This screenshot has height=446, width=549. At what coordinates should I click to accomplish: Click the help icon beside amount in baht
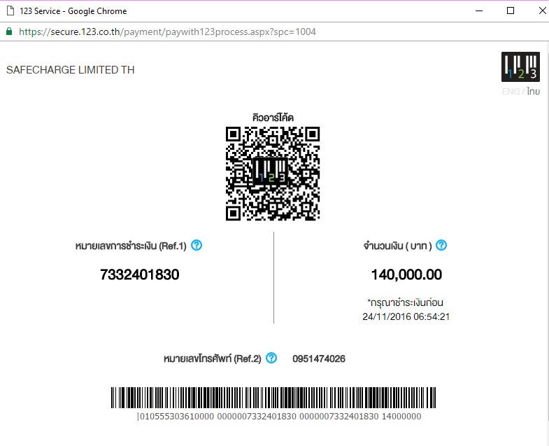441,245
